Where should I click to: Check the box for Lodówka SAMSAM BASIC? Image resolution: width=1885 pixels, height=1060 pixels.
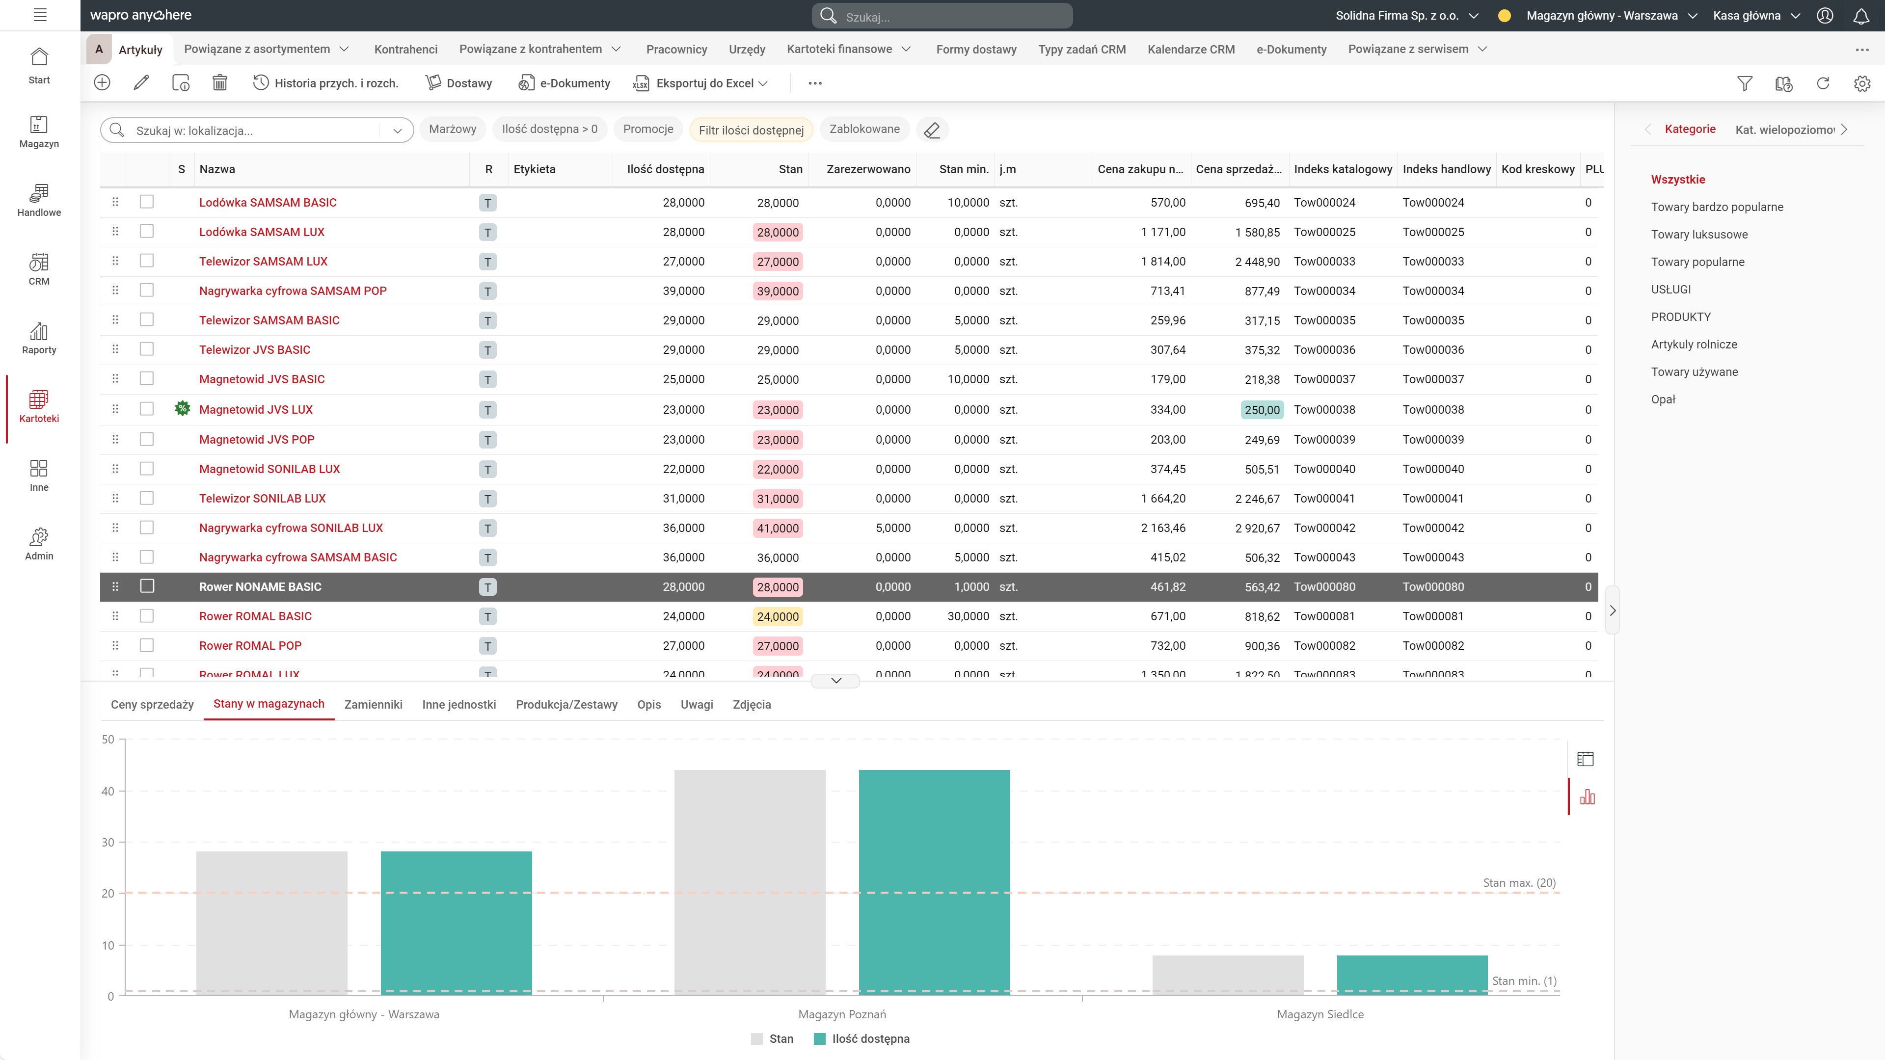coord(147,202)
